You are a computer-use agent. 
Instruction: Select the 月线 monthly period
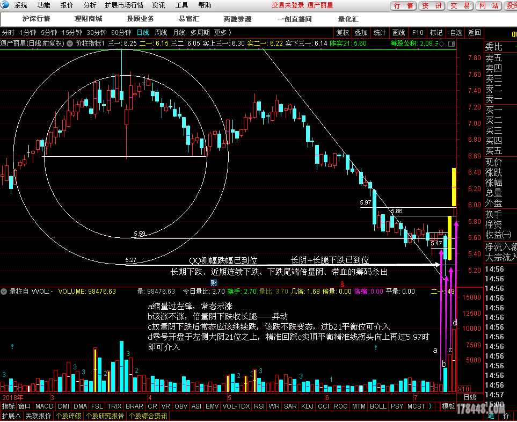click(x=179, y=33)
